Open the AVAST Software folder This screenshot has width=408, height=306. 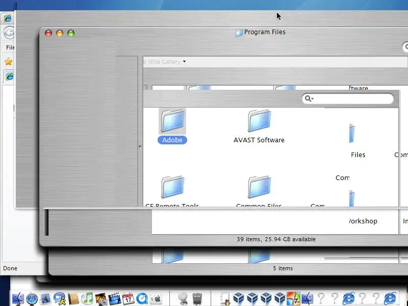tap(259, 121)
